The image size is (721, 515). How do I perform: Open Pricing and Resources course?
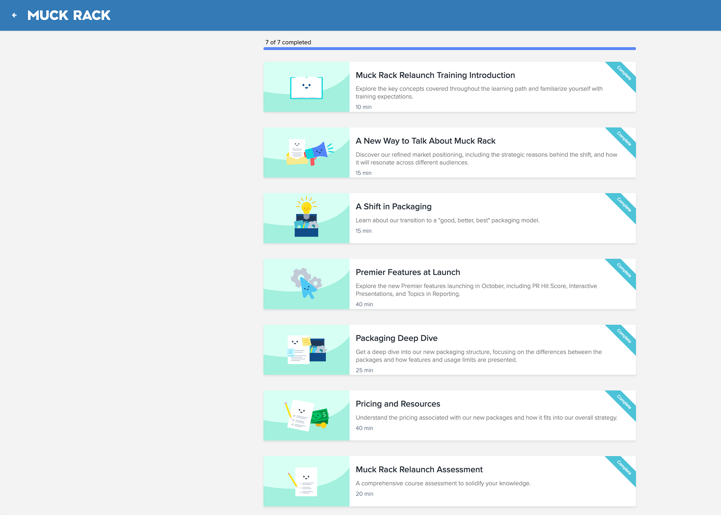398,404
